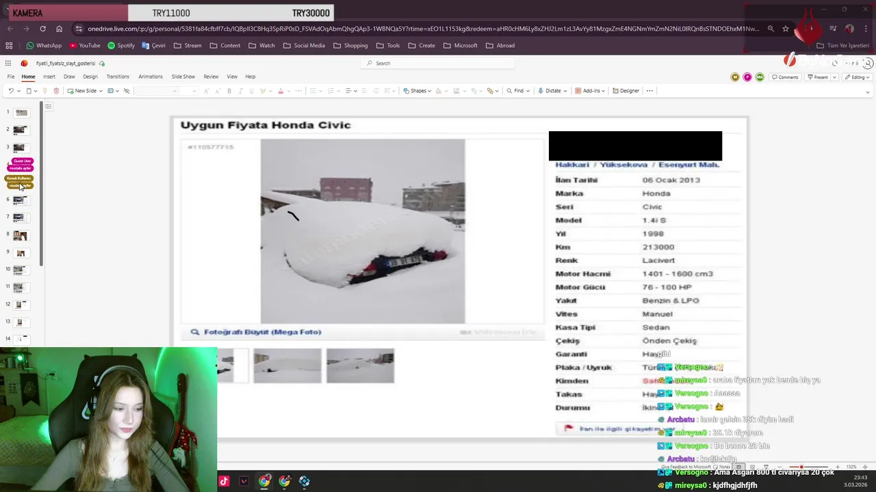Click the Hide Slide icon
The image size is (876, 492).
[126, 91]
